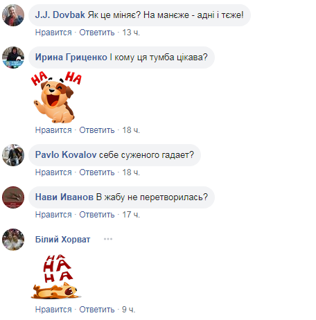Open Білий Хорват's profile avatar
316x320 pixels.
13,240
